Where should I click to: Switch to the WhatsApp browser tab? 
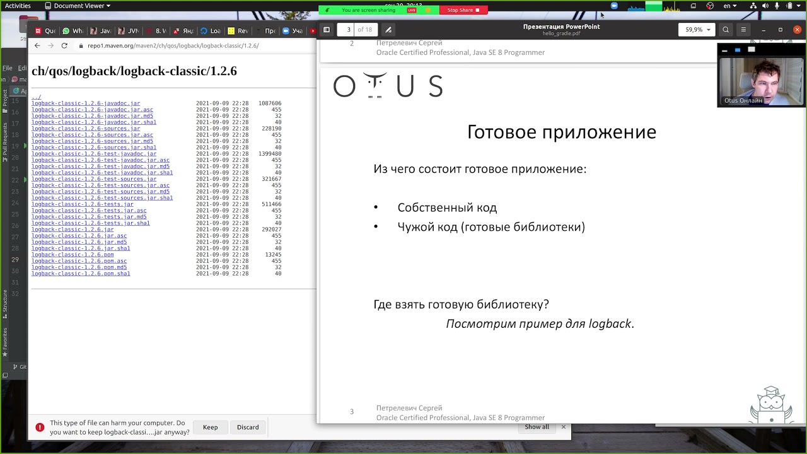[73, 31]
